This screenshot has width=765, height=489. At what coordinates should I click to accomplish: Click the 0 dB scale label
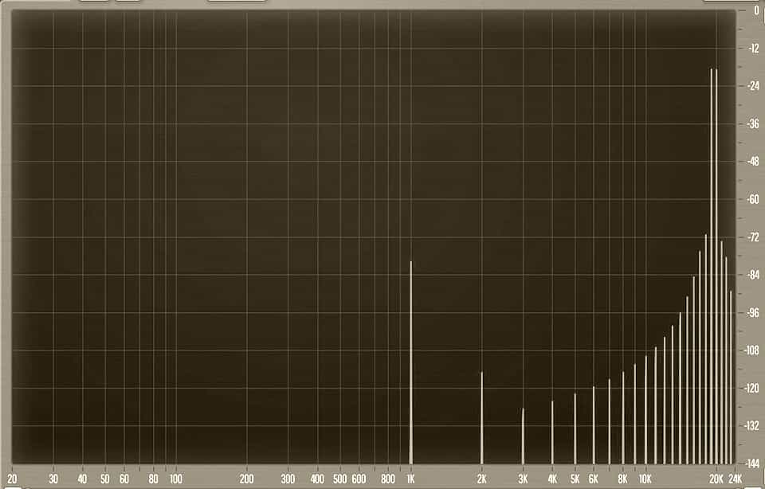(756, 10)
